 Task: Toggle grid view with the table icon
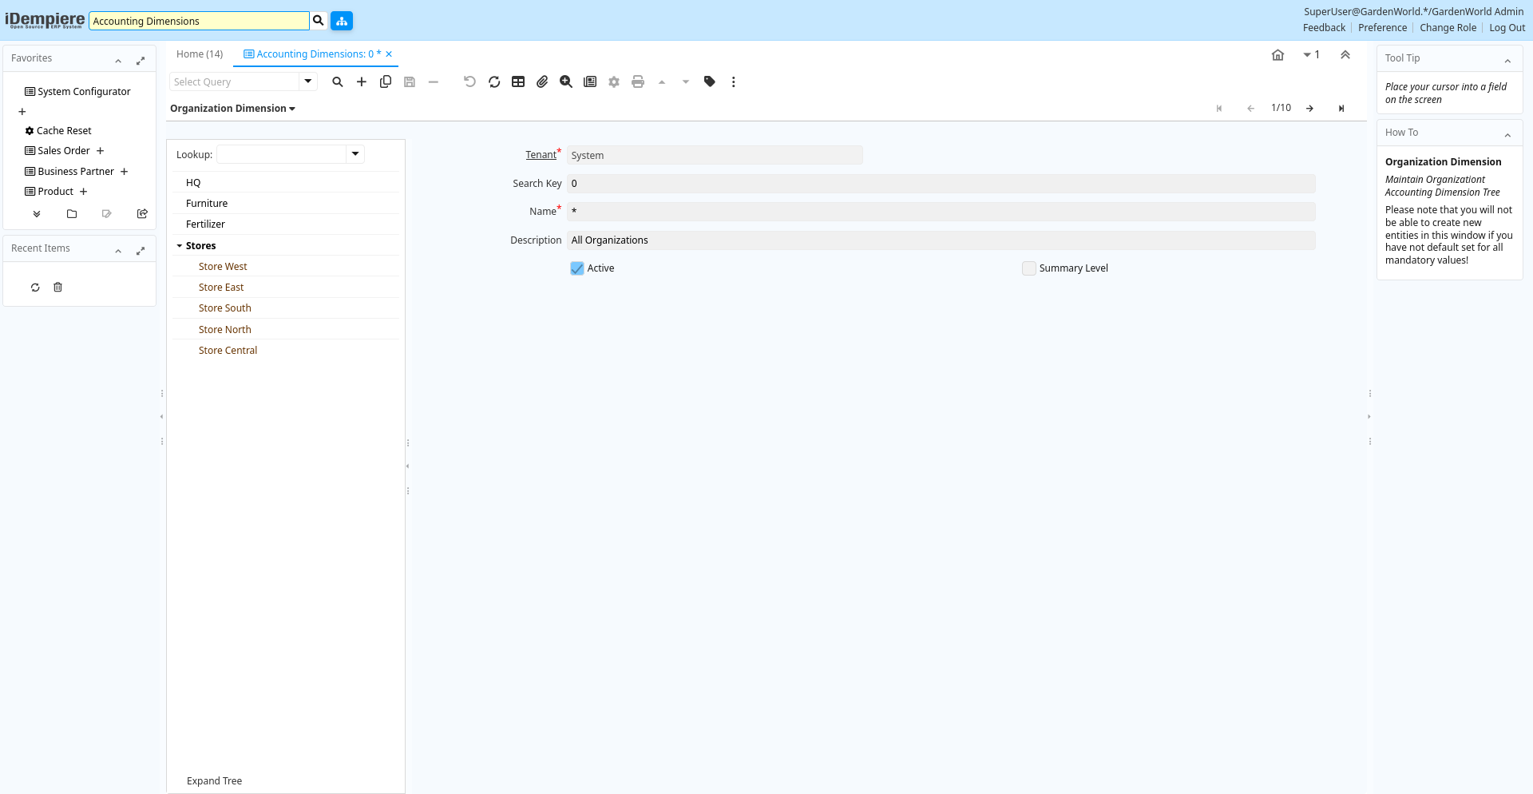(x=518, y=81)
